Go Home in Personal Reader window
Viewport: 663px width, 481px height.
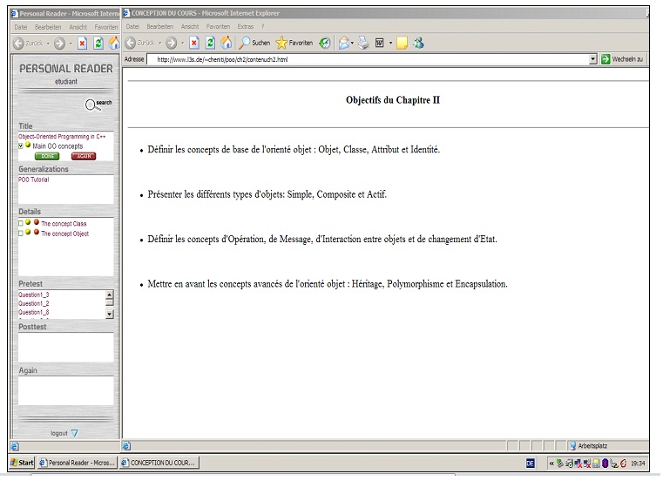(x=114, y=43)
